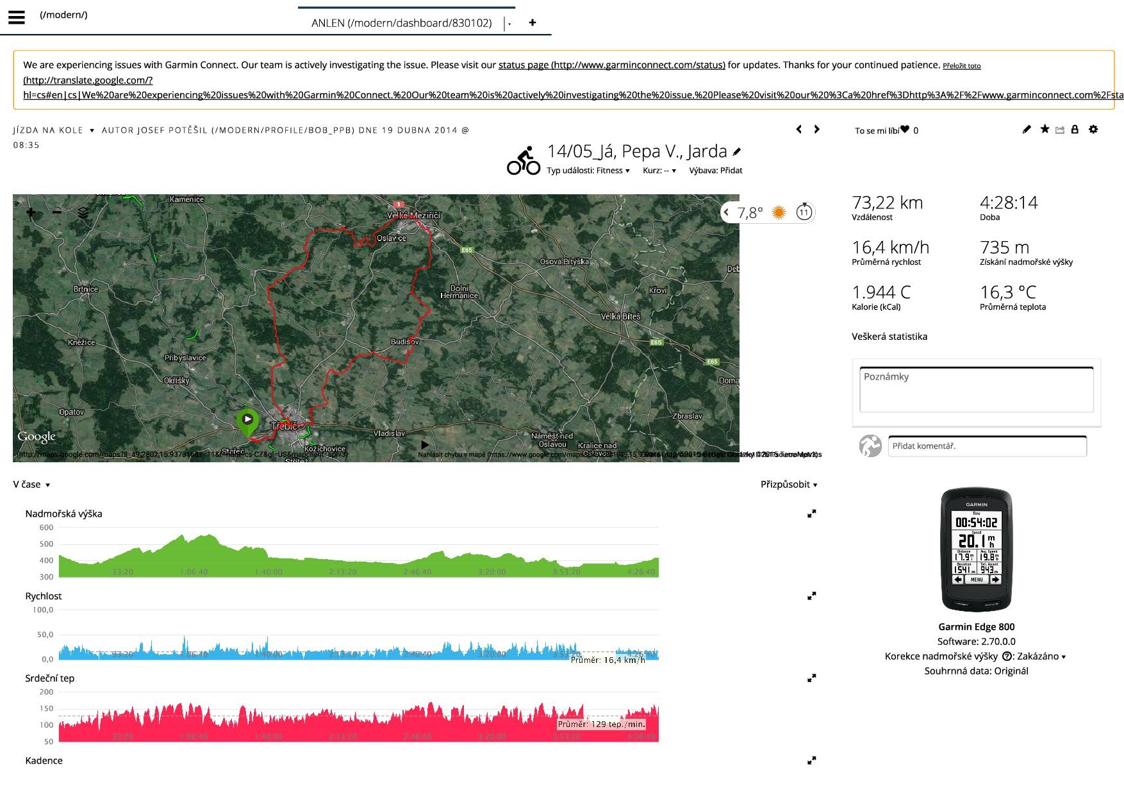Open the hamburger navigation menu
Image resolution: width=1124 pixels, height=795 pixels.
(17, 17)
